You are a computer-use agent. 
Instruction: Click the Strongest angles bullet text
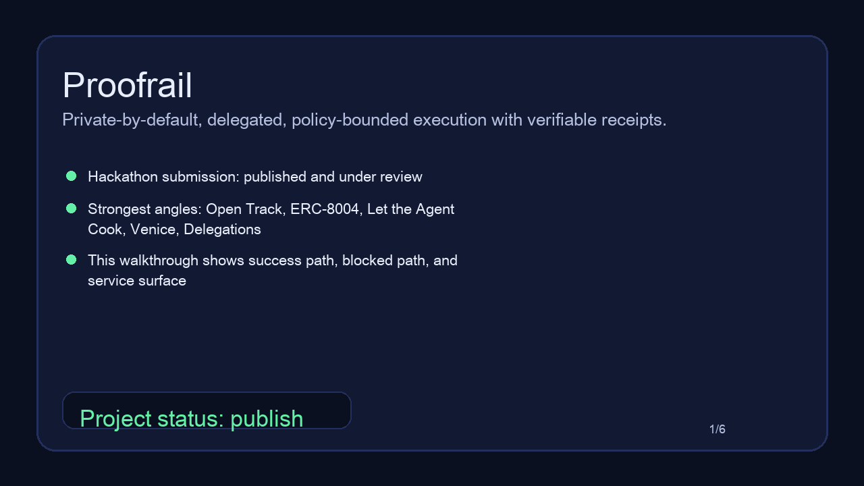pyautogui.click(x=271, y=219)
